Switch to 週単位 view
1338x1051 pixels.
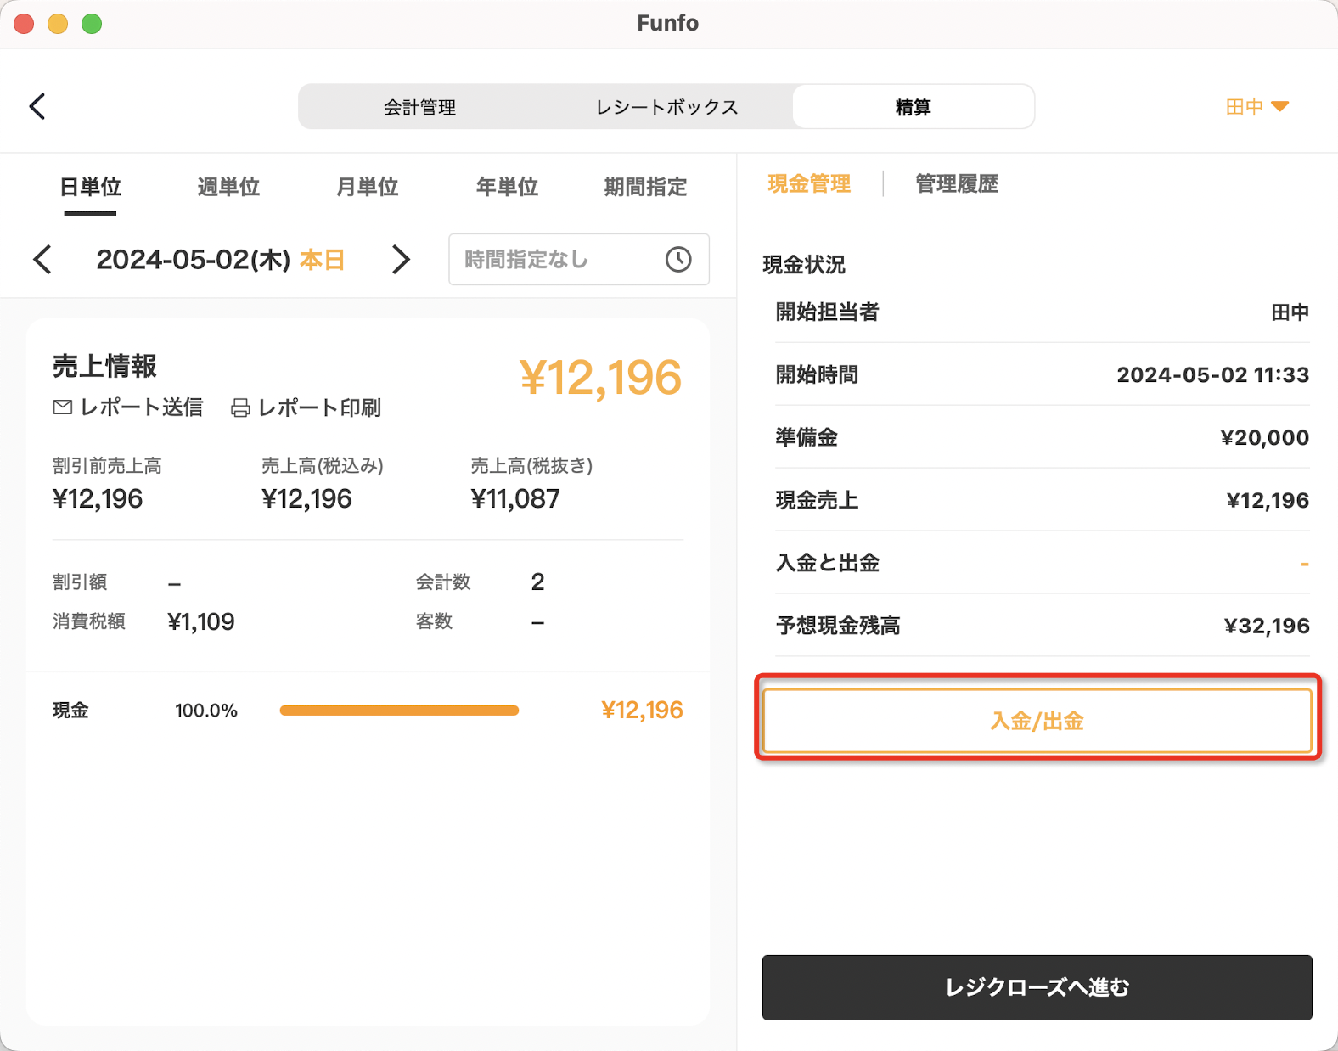[x=228, y=187]
